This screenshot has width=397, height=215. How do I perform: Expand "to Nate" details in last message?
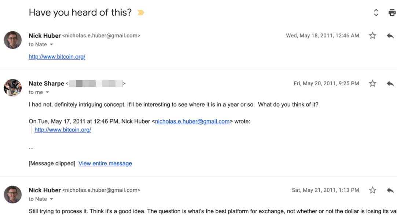[x=51, y=199]
